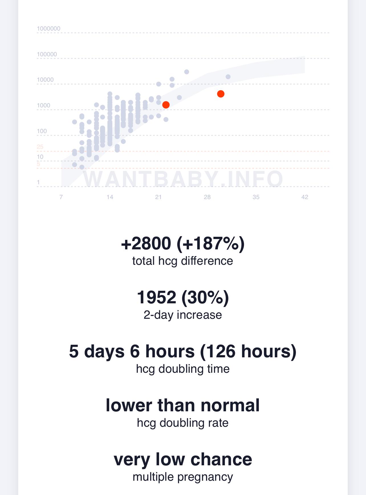Click the lower than normal result text
The image size is (366, 495).
coord(183,405)
